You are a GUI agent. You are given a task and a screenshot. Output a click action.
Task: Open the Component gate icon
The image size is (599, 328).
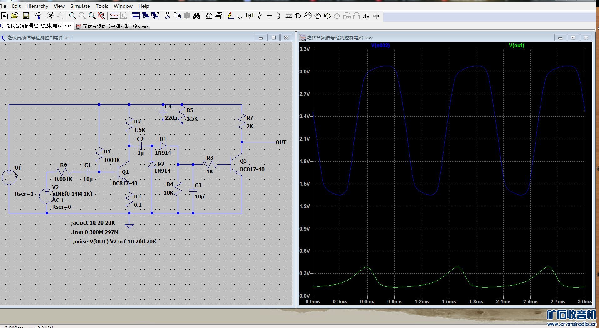pos(298,16)
